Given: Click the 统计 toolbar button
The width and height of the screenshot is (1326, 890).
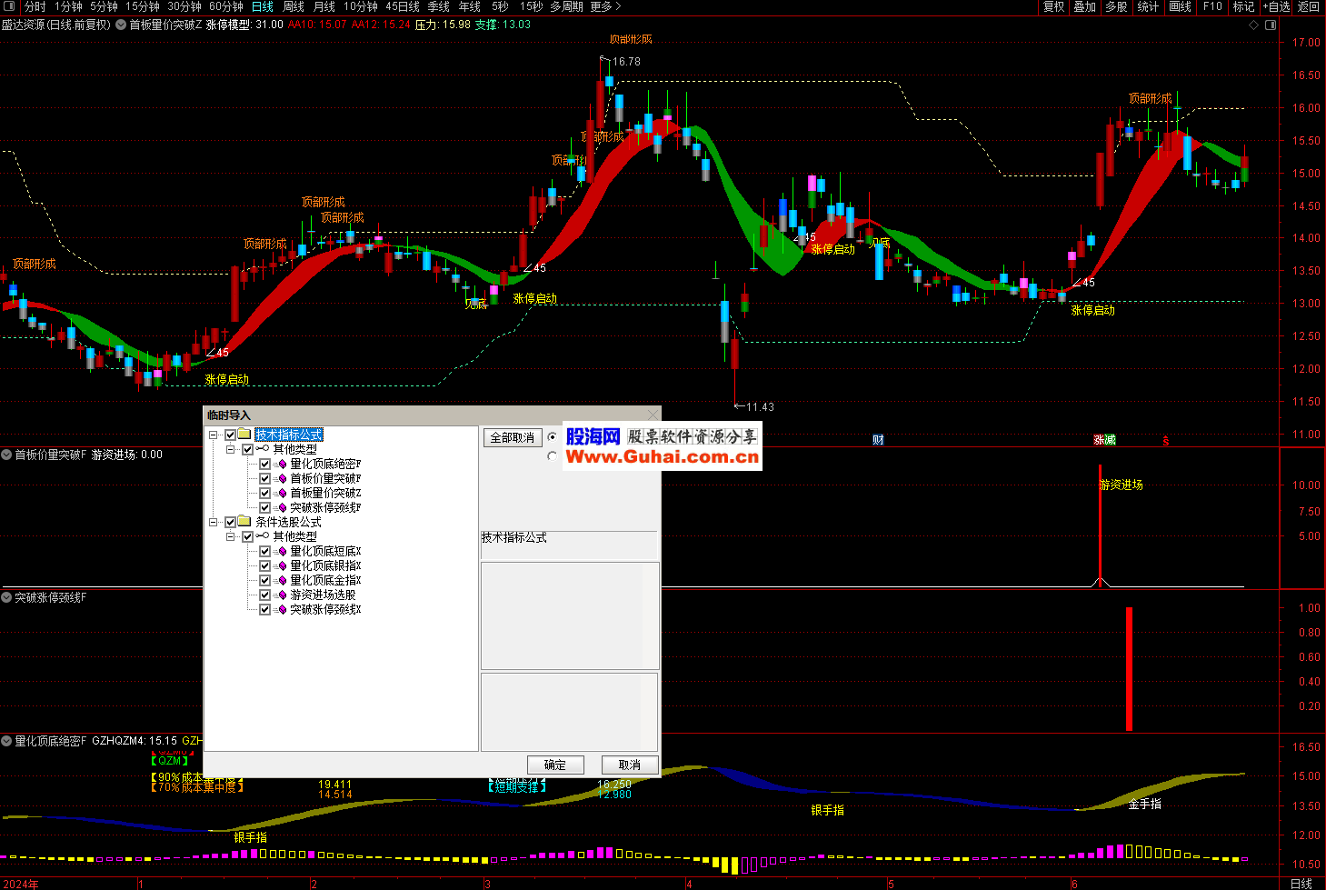Looking at the screenshot, I should point(1148,6).
